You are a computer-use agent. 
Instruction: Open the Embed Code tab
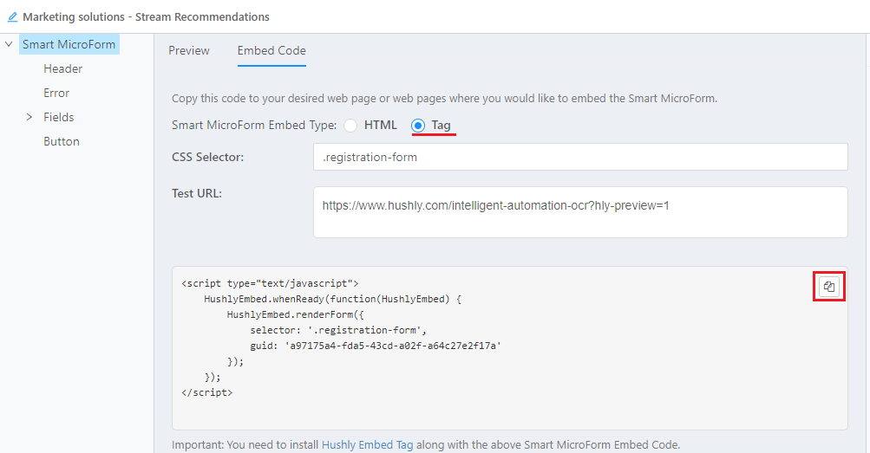271,50
